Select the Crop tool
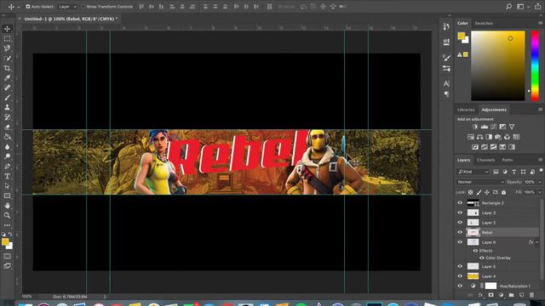Image resolution: width=545 pixels, height=306 pixels. pos(7,68)
